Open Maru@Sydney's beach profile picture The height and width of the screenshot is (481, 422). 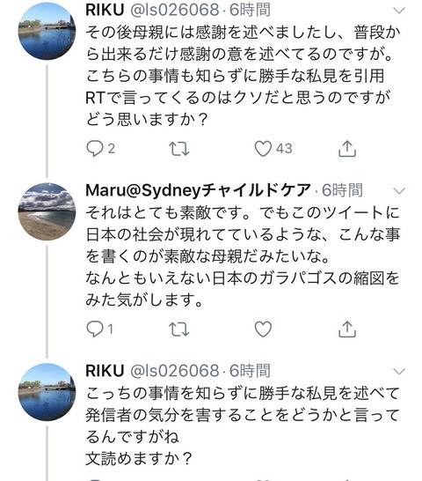(47, 211)
